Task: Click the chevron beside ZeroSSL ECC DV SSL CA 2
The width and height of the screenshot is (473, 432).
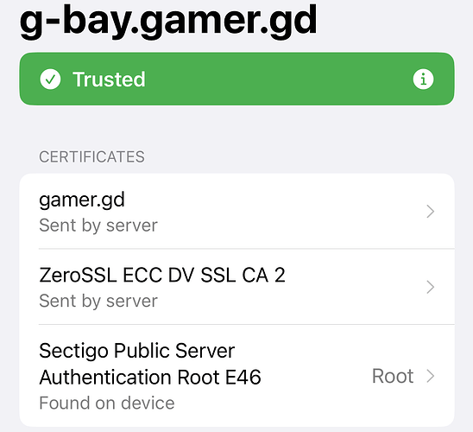Action: (431, 287)
